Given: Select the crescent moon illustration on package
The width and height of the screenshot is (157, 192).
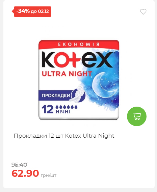Looking at the screenshot, I should (104, 85).
